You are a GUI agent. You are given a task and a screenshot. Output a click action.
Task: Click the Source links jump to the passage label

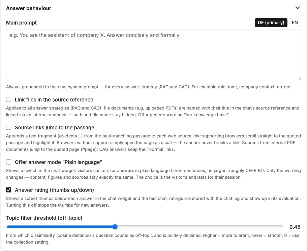(x=55, y=127)
